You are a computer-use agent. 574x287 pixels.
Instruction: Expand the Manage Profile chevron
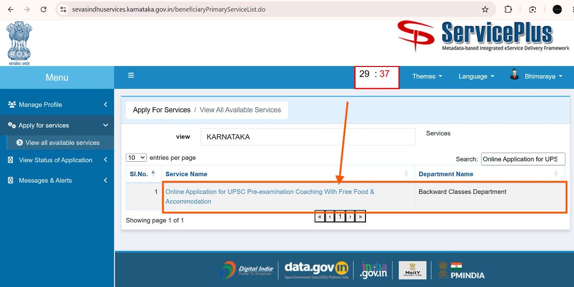click(x=105, y=104)
